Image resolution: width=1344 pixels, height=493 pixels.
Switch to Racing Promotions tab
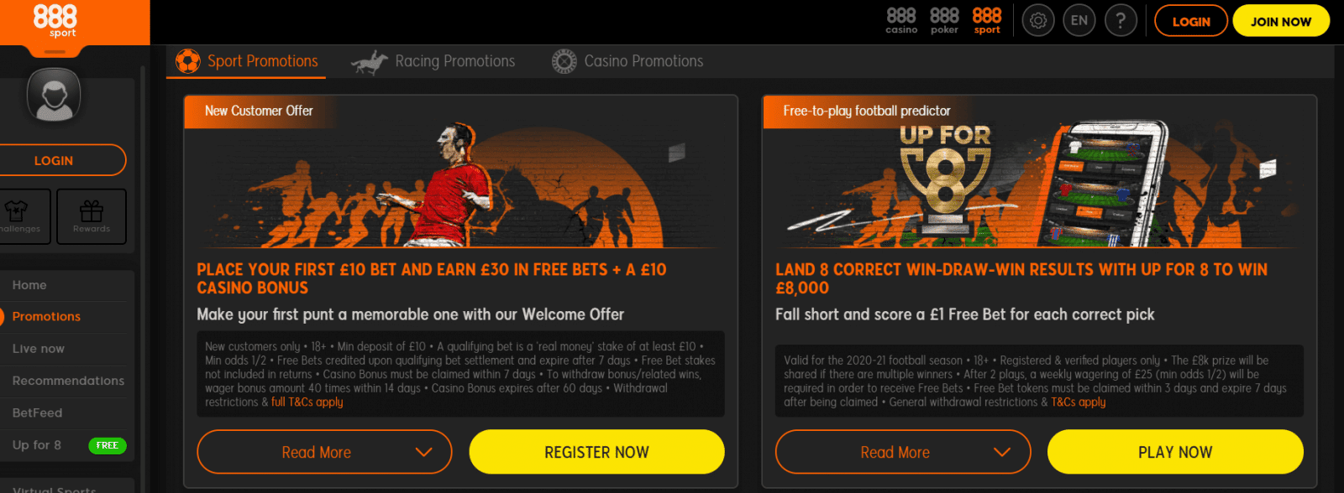click(433, 61)
